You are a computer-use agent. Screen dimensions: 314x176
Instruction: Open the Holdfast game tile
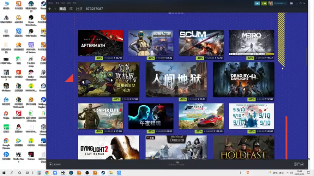click(244, 147)
